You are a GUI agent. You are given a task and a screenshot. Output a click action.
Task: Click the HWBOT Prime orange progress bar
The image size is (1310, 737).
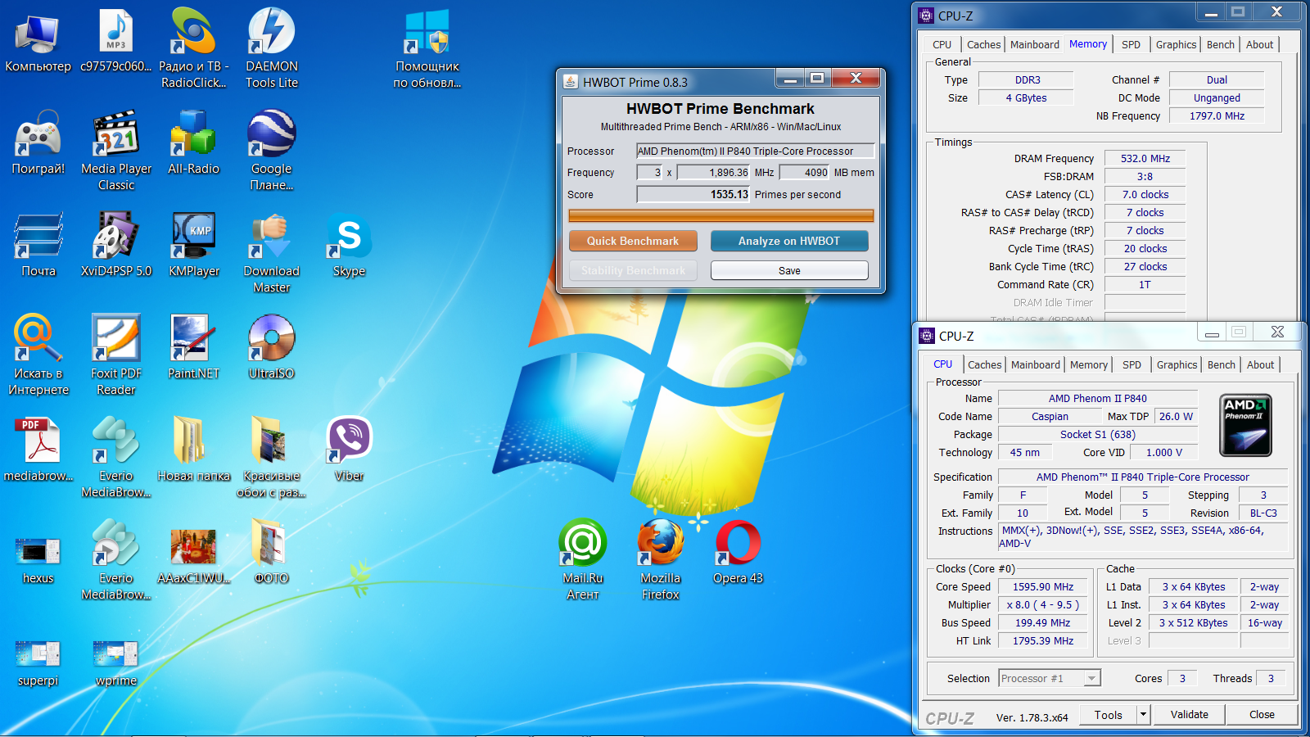[x=721, y=215]
